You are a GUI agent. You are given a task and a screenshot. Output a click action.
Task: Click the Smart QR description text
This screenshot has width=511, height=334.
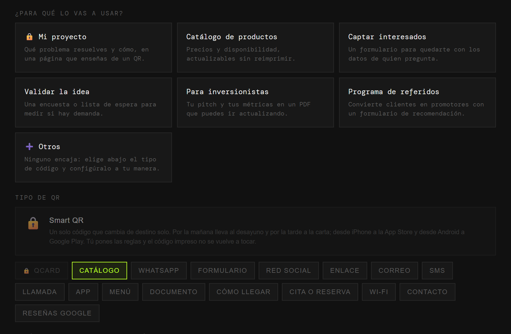tap(257, 237)
